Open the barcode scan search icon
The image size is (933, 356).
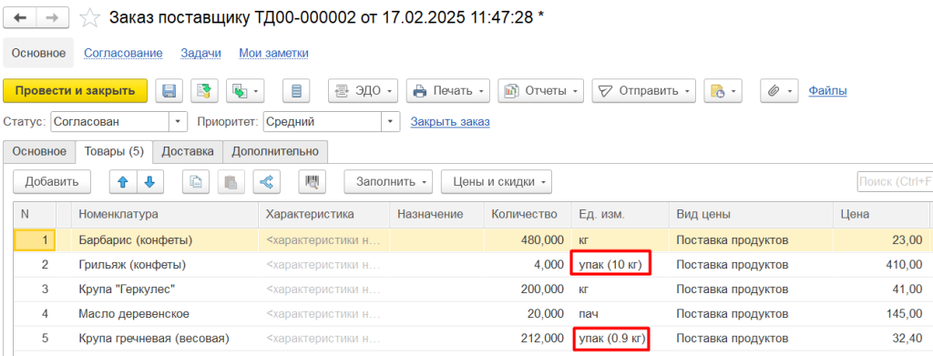tap(312, 182)
